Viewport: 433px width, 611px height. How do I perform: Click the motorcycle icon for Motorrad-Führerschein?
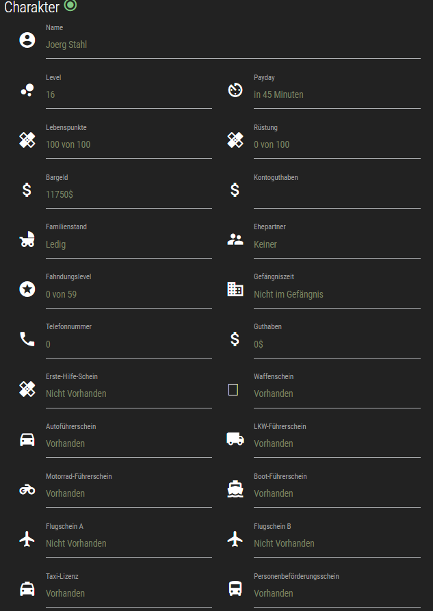click(27, 489)
